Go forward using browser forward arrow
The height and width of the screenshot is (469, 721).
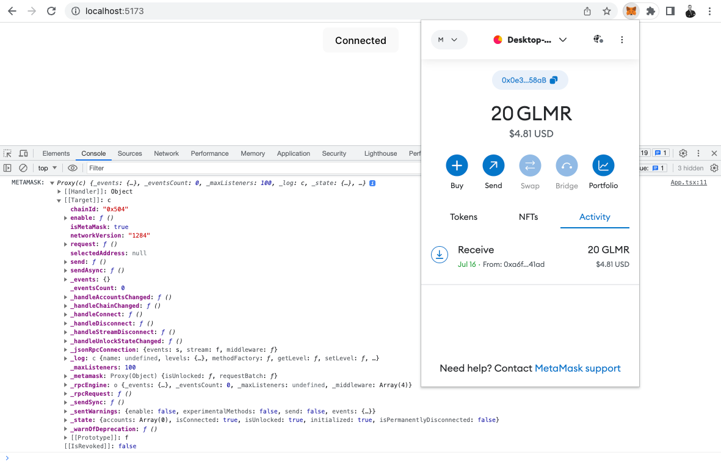[x=32, y=11]
